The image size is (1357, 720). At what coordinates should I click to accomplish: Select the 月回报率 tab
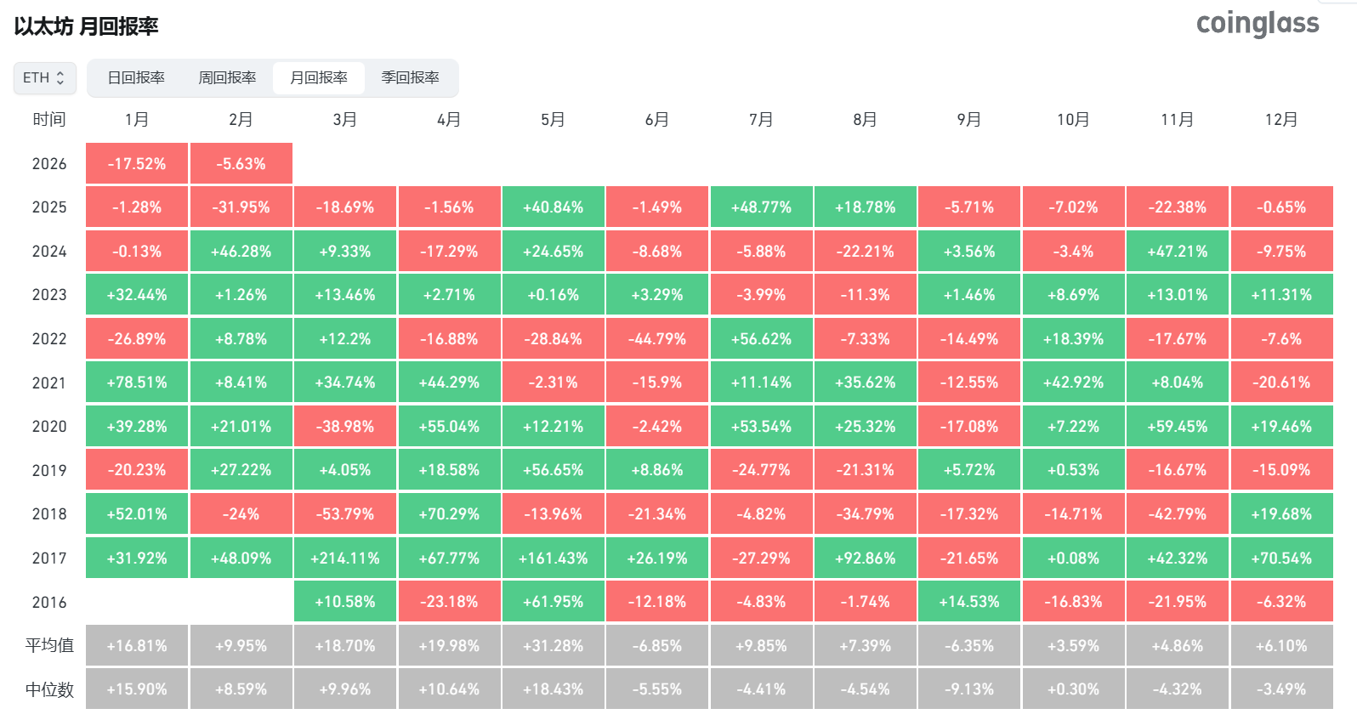[x=319, y=78]
